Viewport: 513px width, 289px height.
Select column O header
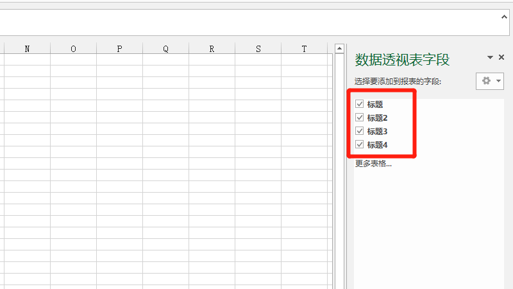[x=73, y=49]
